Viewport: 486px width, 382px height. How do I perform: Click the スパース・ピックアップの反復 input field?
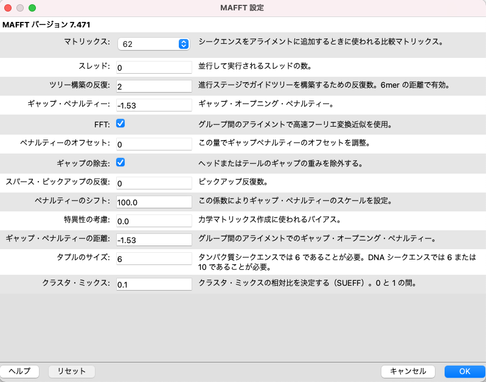154,183
